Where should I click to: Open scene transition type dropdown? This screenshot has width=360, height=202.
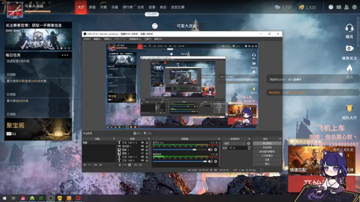(x=234, y=144)
